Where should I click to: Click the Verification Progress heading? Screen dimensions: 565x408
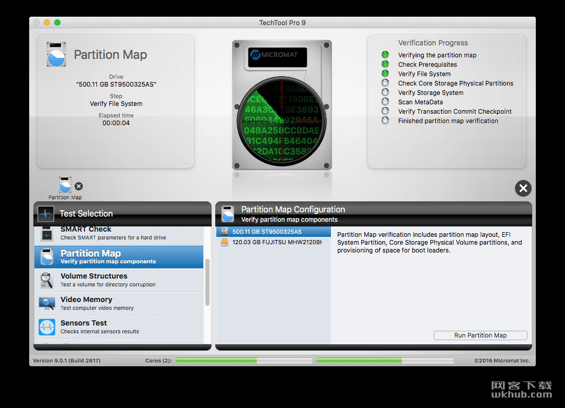click(433, 43)
